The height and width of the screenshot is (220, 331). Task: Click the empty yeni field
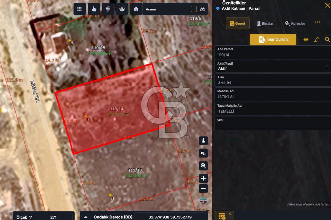coord(273,123)
